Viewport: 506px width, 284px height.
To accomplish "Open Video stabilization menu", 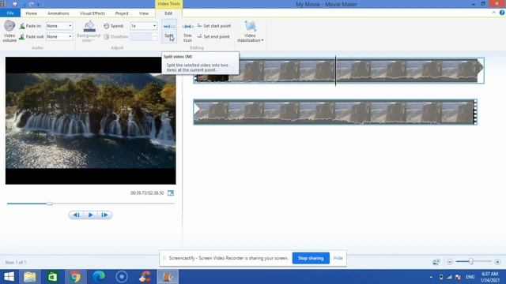I will tap(250, 32).
